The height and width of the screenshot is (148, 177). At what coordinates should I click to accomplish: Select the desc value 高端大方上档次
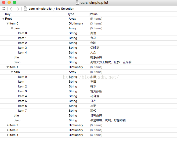coord(111,62)
